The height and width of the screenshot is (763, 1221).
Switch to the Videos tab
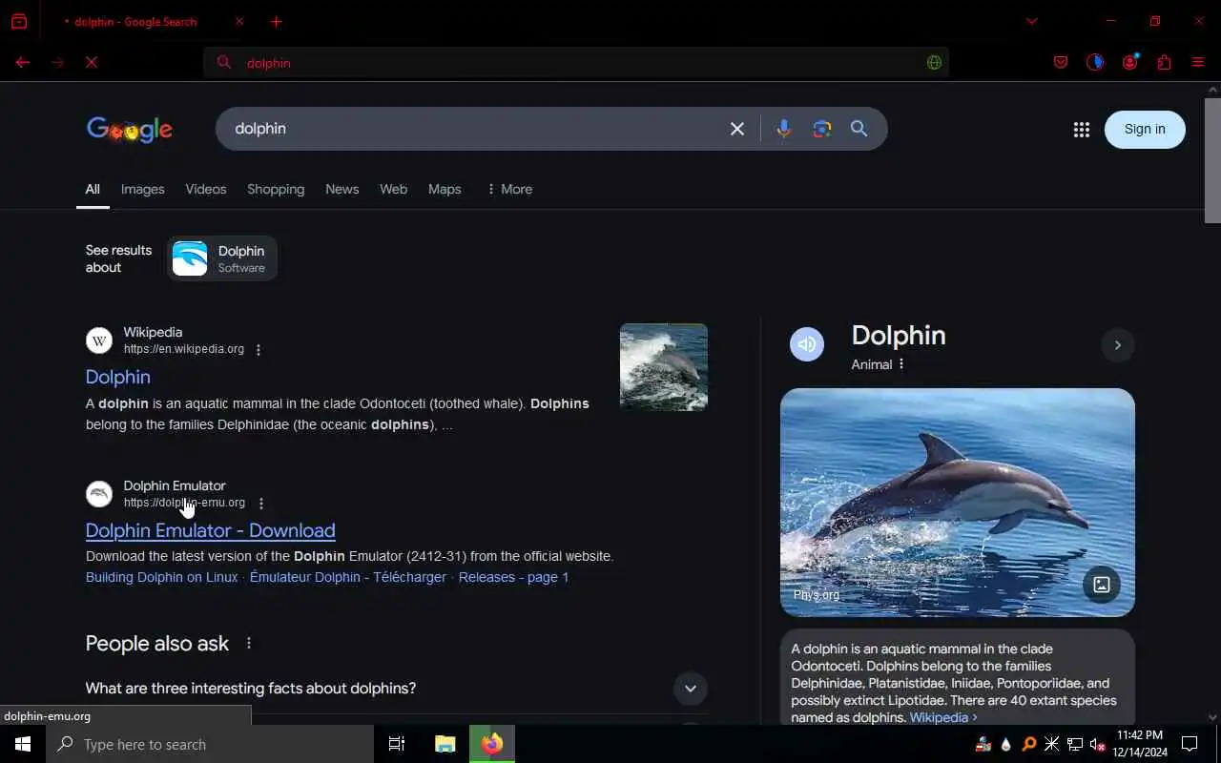pos(206,189)
